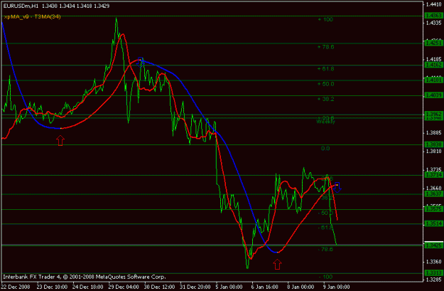Click the 9 Jan 08:00 time label
The image size is (444, 291).
(x=336, y=287)
